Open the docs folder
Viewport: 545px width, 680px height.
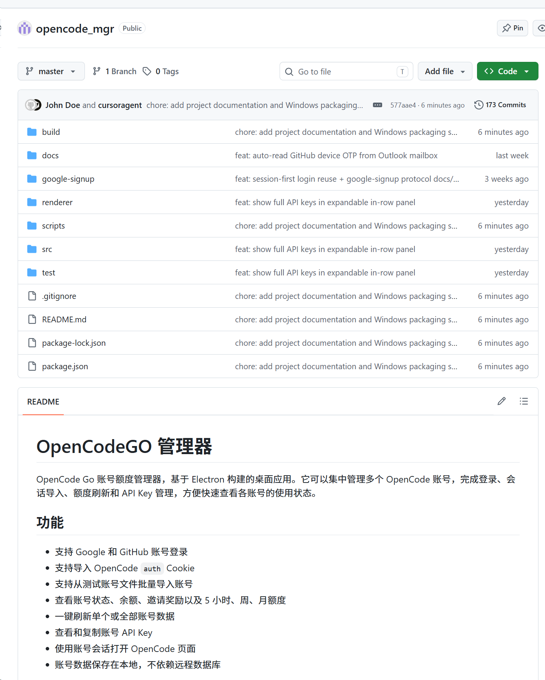point(50,156)
